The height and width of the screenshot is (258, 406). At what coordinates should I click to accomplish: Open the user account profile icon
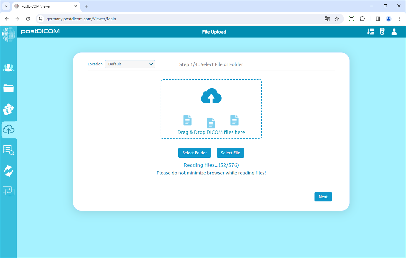394,32
